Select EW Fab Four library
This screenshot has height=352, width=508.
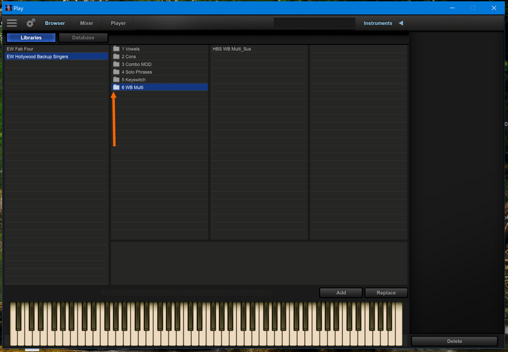click(20, 49)
